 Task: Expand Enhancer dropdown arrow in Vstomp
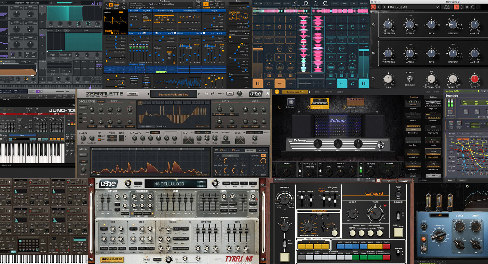coord(296,107)
